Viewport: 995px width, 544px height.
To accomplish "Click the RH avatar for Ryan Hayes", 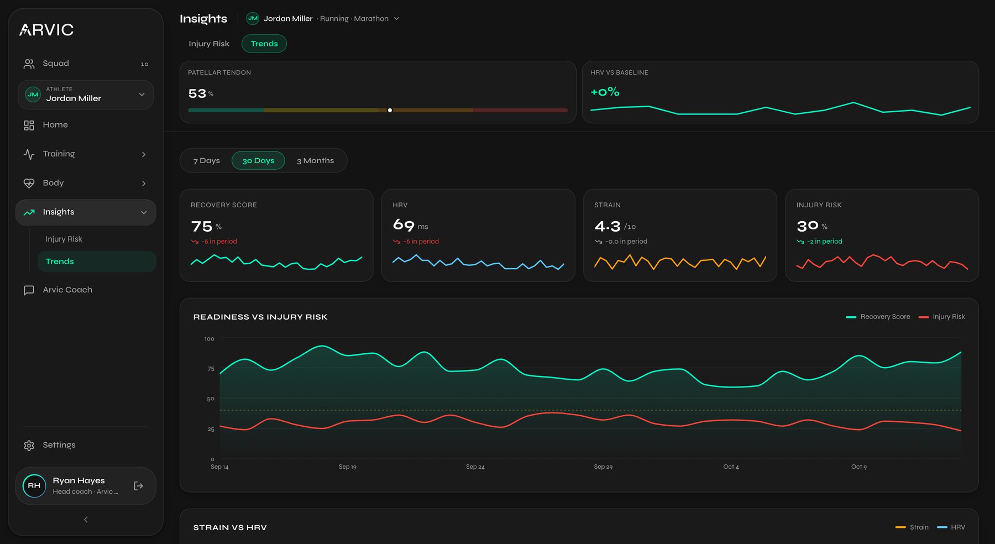I will (34, 486).
